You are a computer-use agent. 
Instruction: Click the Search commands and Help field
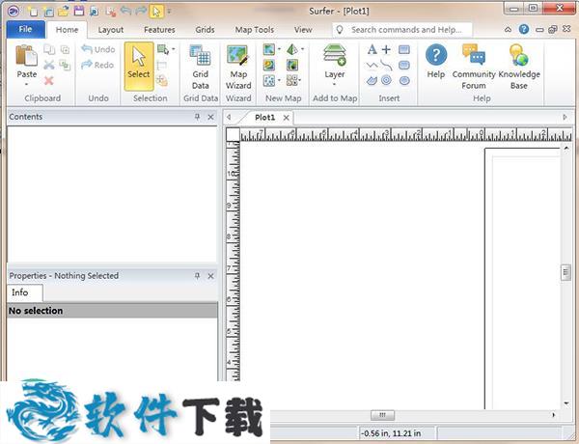coord(402,30)
